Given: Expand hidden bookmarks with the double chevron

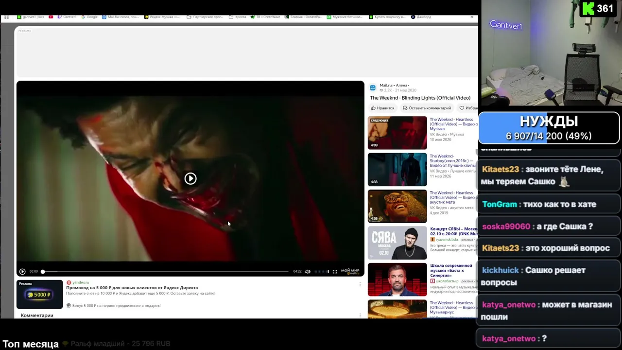Looking at the screenshot, I should pos(471,17).
